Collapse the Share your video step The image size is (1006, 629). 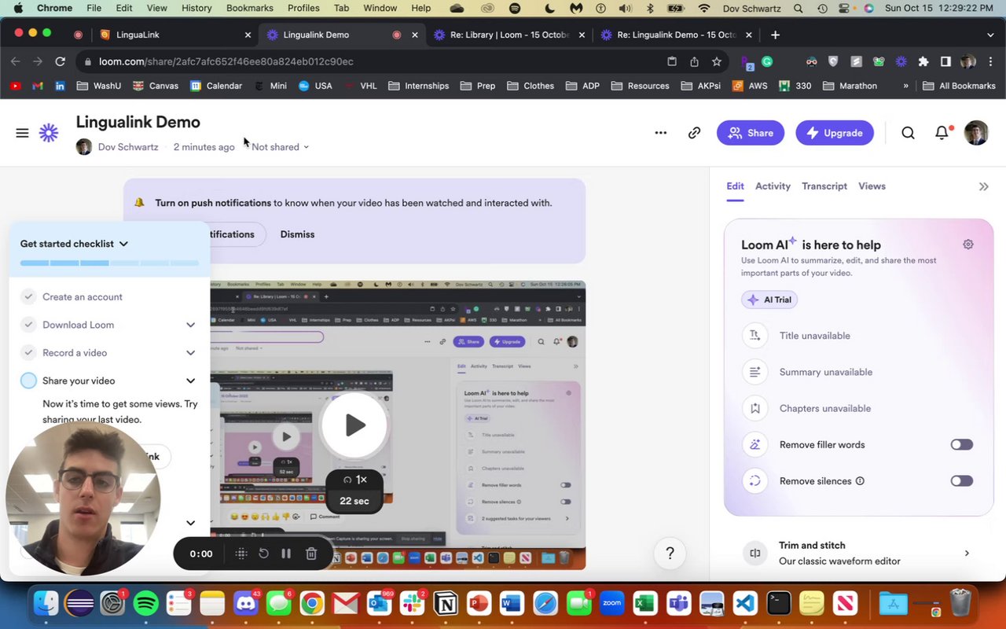[x=190, y=381]
